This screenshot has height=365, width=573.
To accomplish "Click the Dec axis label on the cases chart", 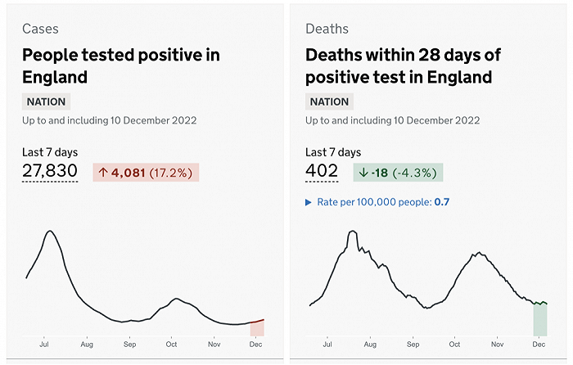I will coord(256,346).
